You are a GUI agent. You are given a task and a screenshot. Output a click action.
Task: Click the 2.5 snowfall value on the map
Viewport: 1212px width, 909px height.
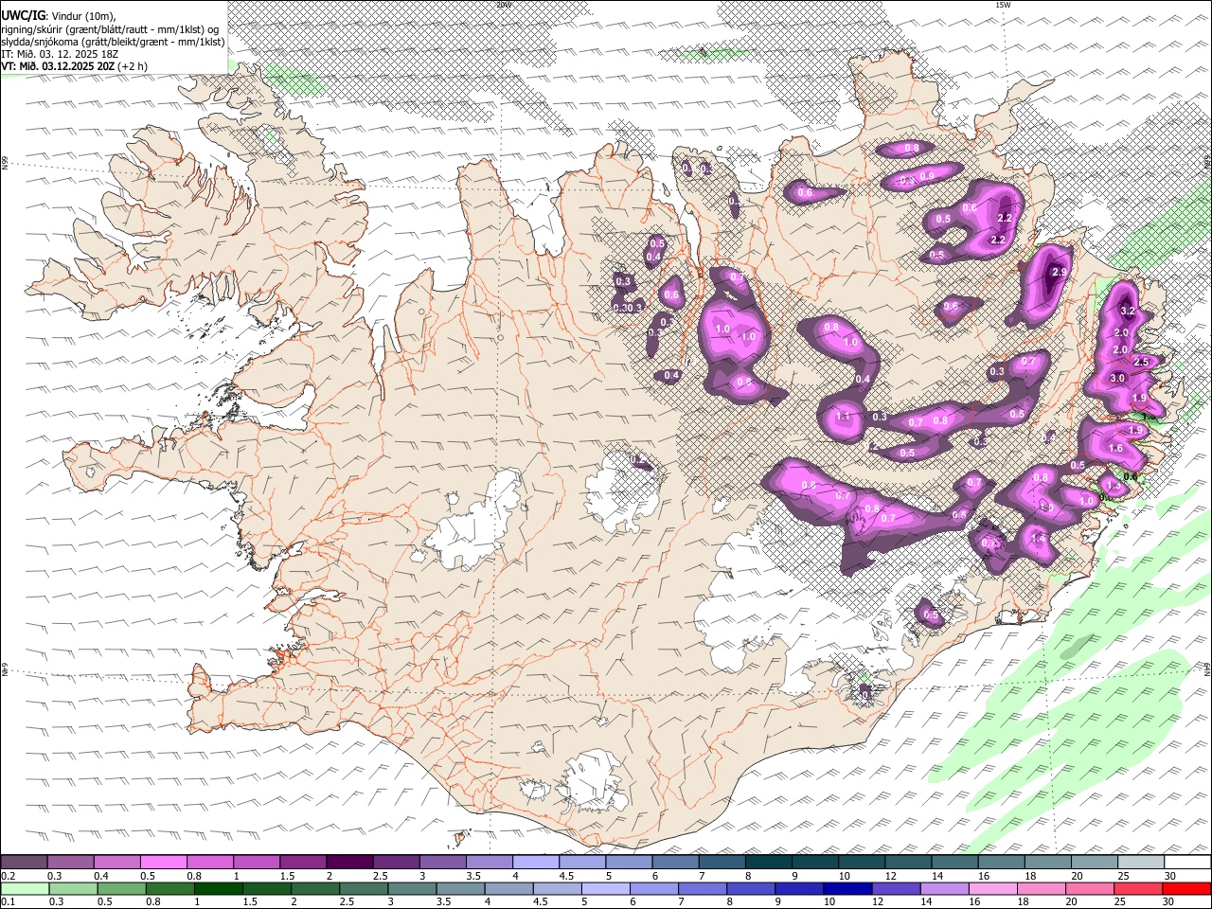tap(1141, 362)
